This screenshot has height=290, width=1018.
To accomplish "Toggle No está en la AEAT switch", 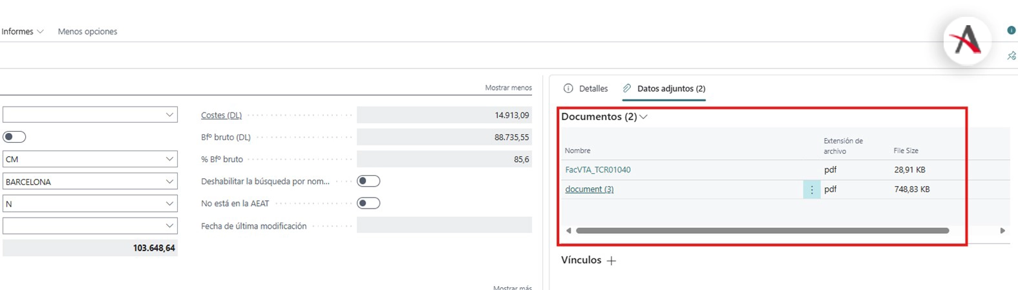I will pos(368,203).
